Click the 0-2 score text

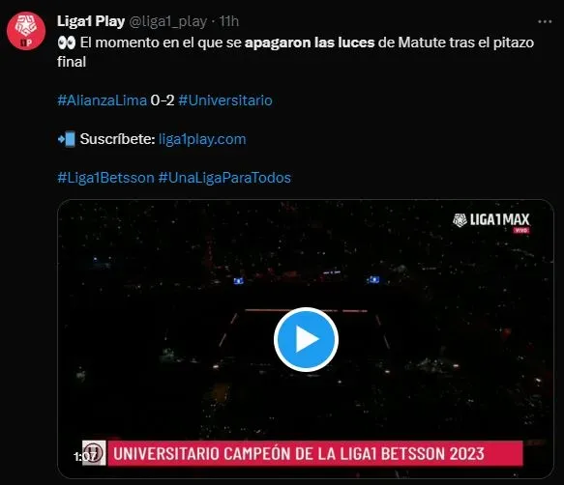(163, 100)
